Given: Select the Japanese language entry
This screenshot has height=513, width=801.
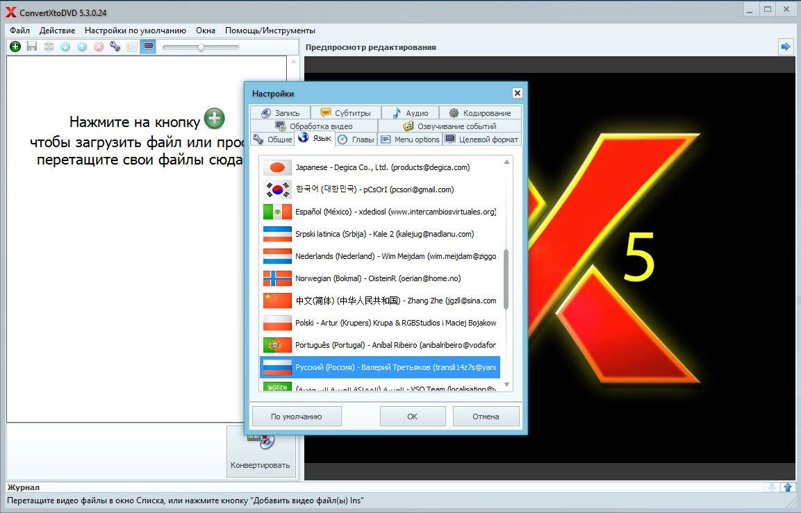Looking at the screenshot, I should point(380,167).
